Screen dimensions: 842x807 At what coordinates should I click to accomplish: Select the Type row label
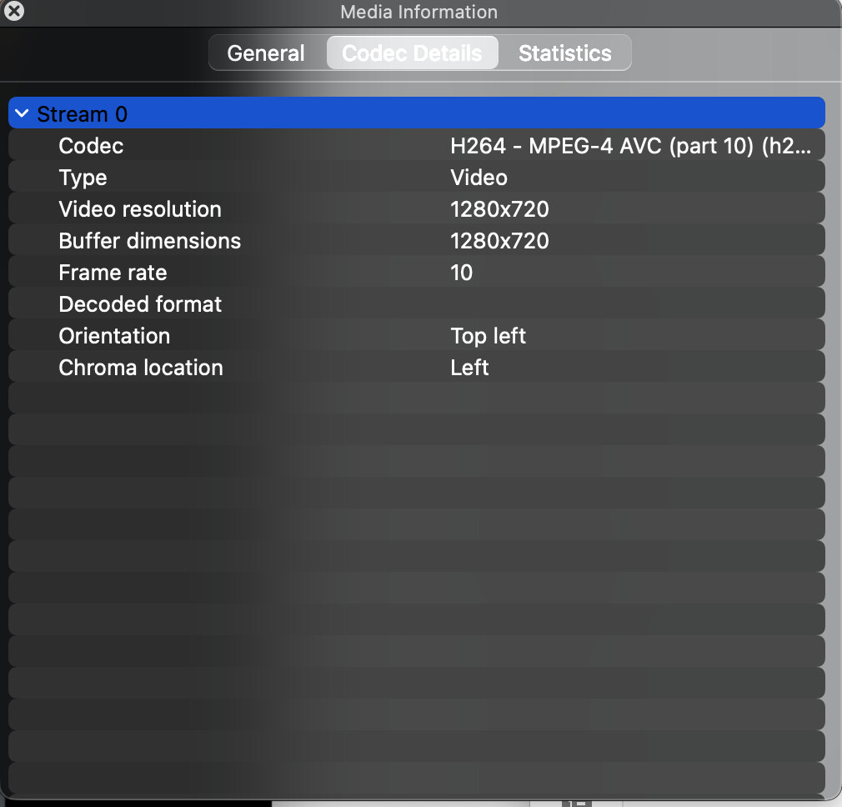pos(83,178)
